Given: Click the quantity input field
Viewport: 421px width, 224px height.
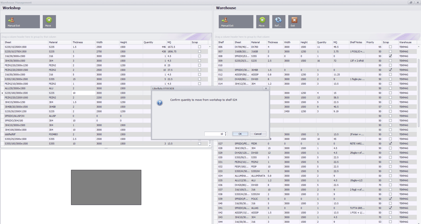Looking at the screenshot, I should (214, 134).
